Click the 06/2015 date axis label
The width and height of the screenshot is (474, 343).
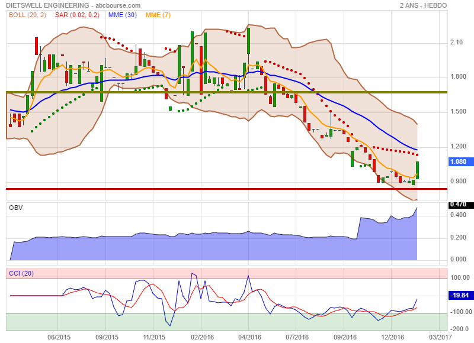pyautogui.click(x=59, y=337)
